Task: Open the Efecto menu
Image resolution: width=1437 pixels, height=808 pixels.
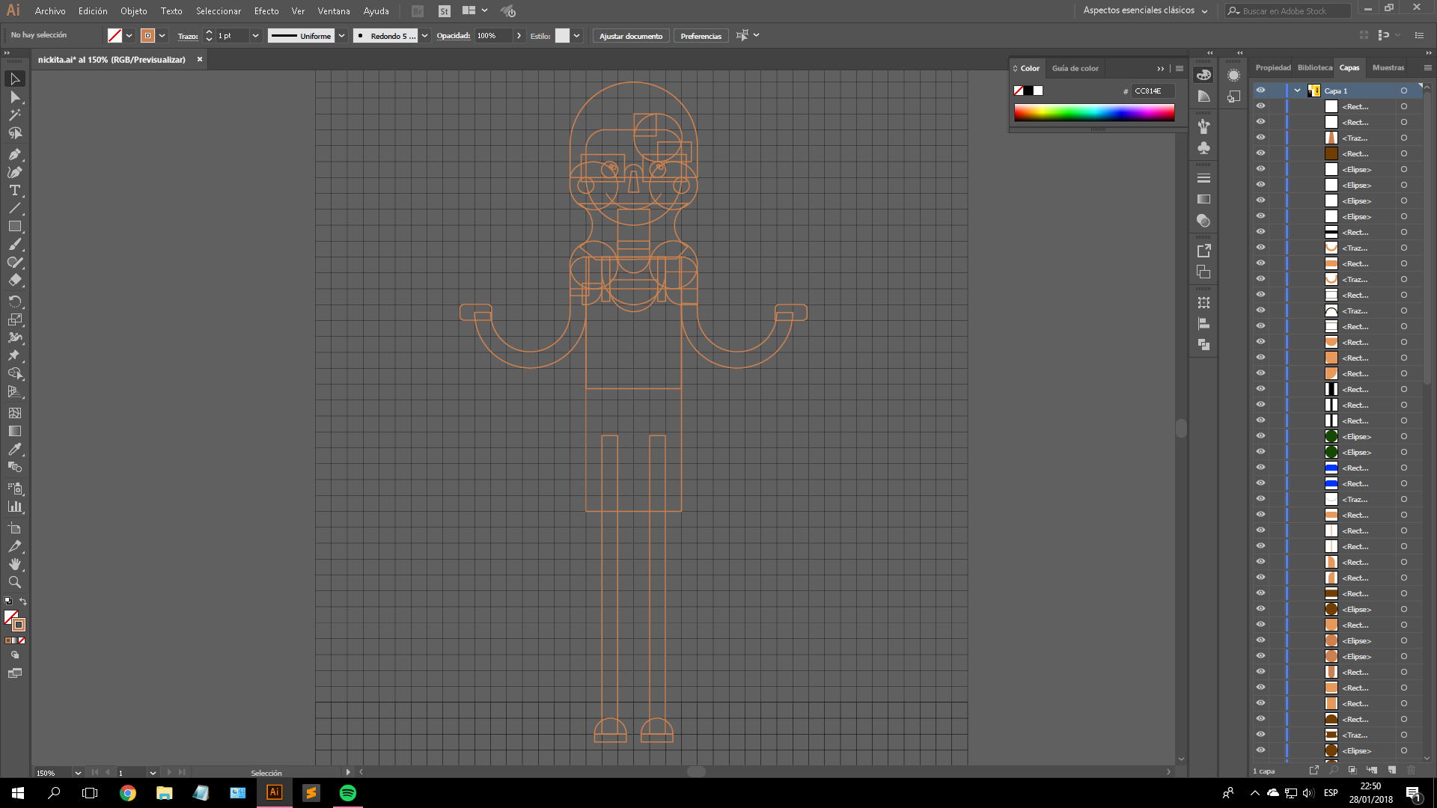Action: coord(266,11)
